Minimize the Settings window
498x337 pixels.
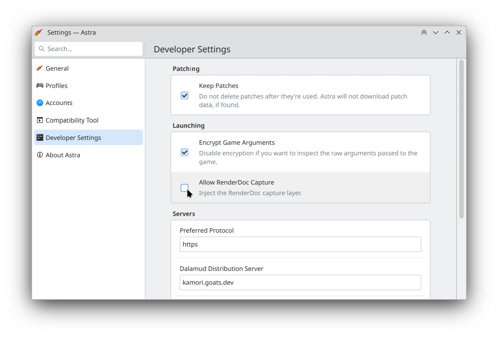pos(436,32)
